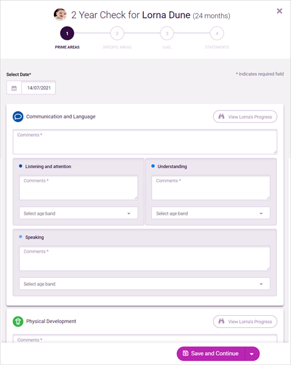Click the calendar icon beside date field
291x365 pixels.
click(14, 88)
